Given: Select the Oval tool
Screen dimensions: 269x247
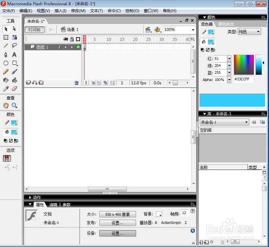Looking at the screenshot, I should click(6, 63).
